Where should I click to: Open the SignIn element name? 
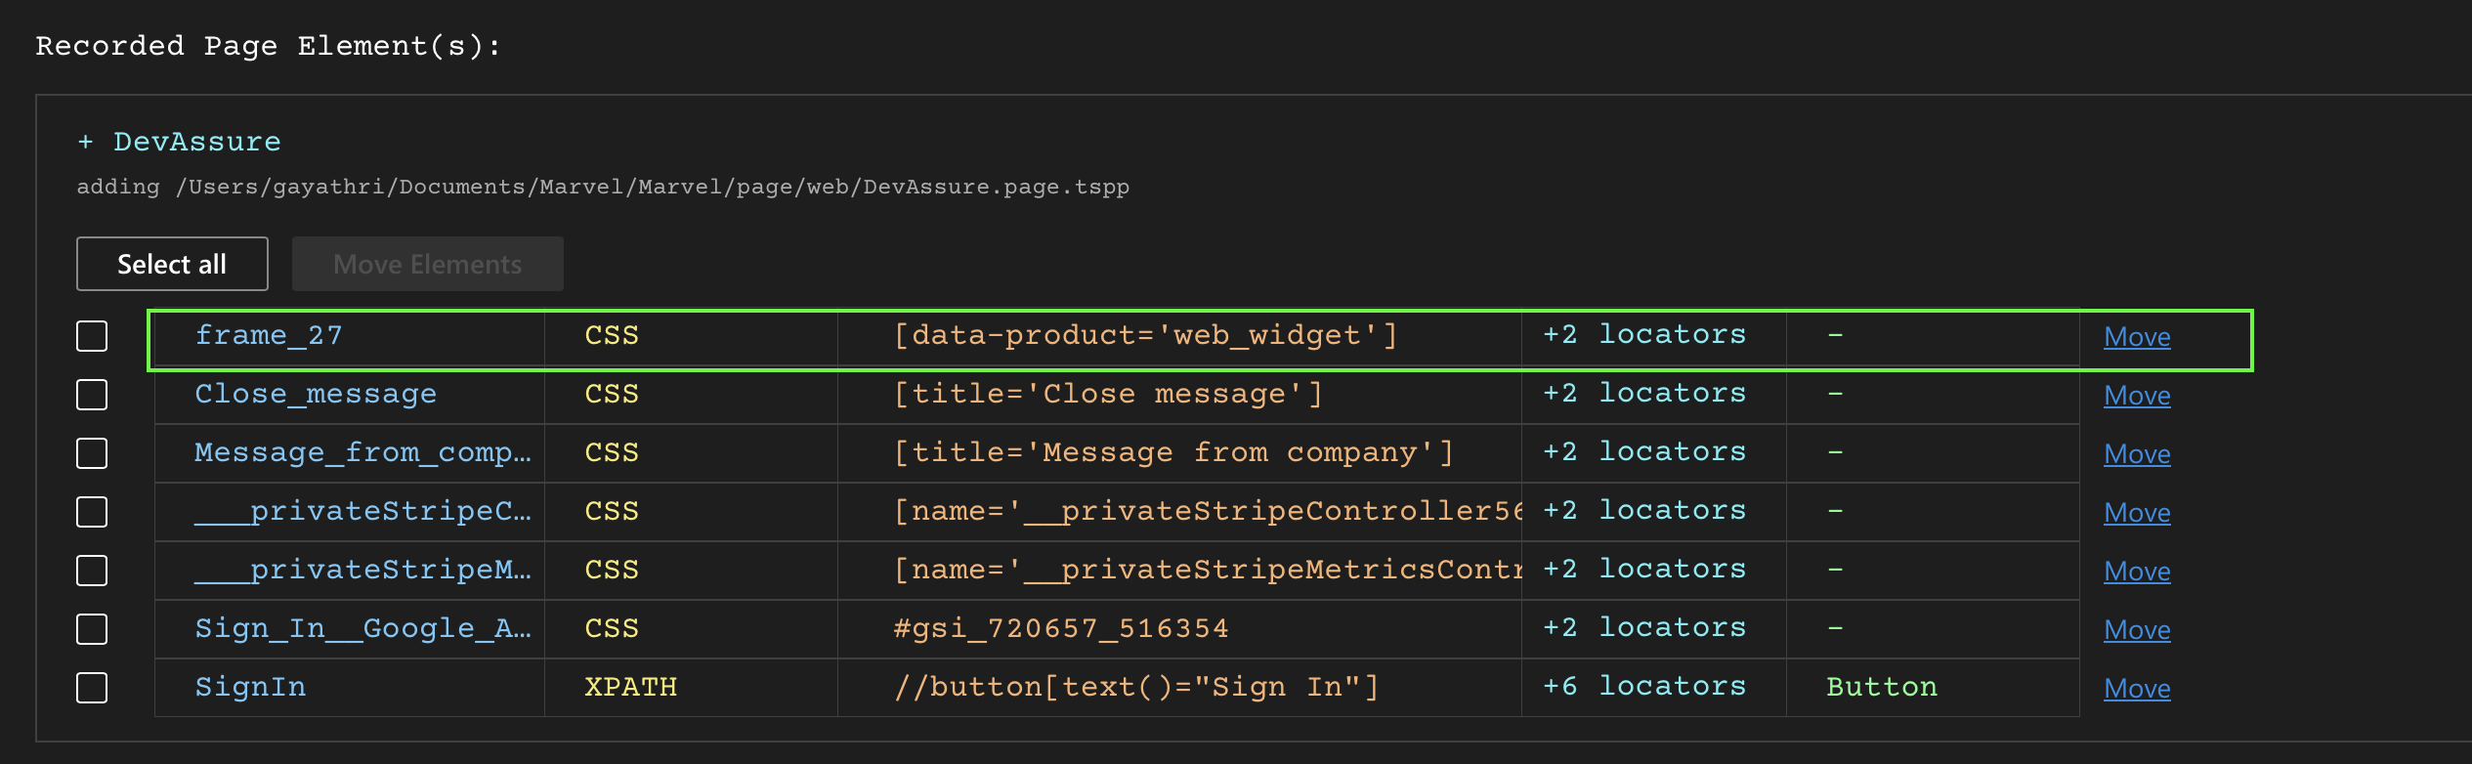click(250, 688)
